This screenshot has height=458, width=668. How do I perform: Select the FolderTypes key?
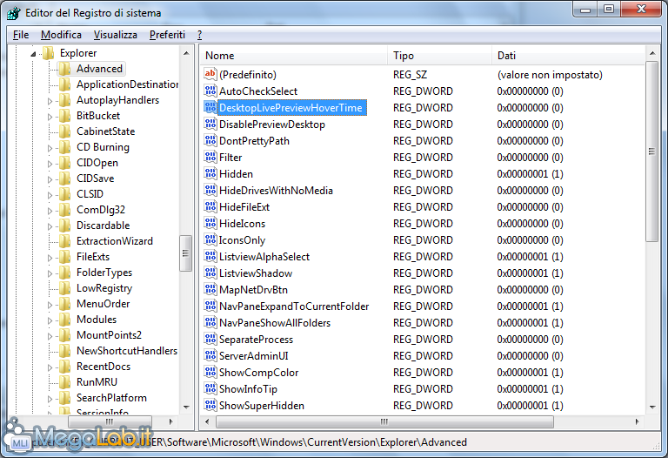click(104, 273)
